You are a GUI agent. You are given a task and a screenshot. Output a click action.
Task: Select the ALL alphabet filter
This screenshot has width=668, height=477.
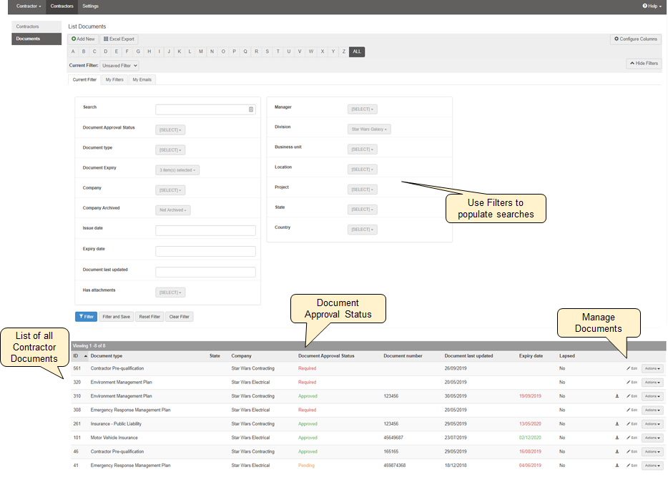tap(357, 51)
